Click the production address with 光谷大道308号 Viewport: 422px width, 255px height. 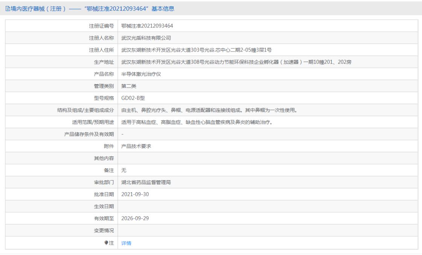point(236,62)
